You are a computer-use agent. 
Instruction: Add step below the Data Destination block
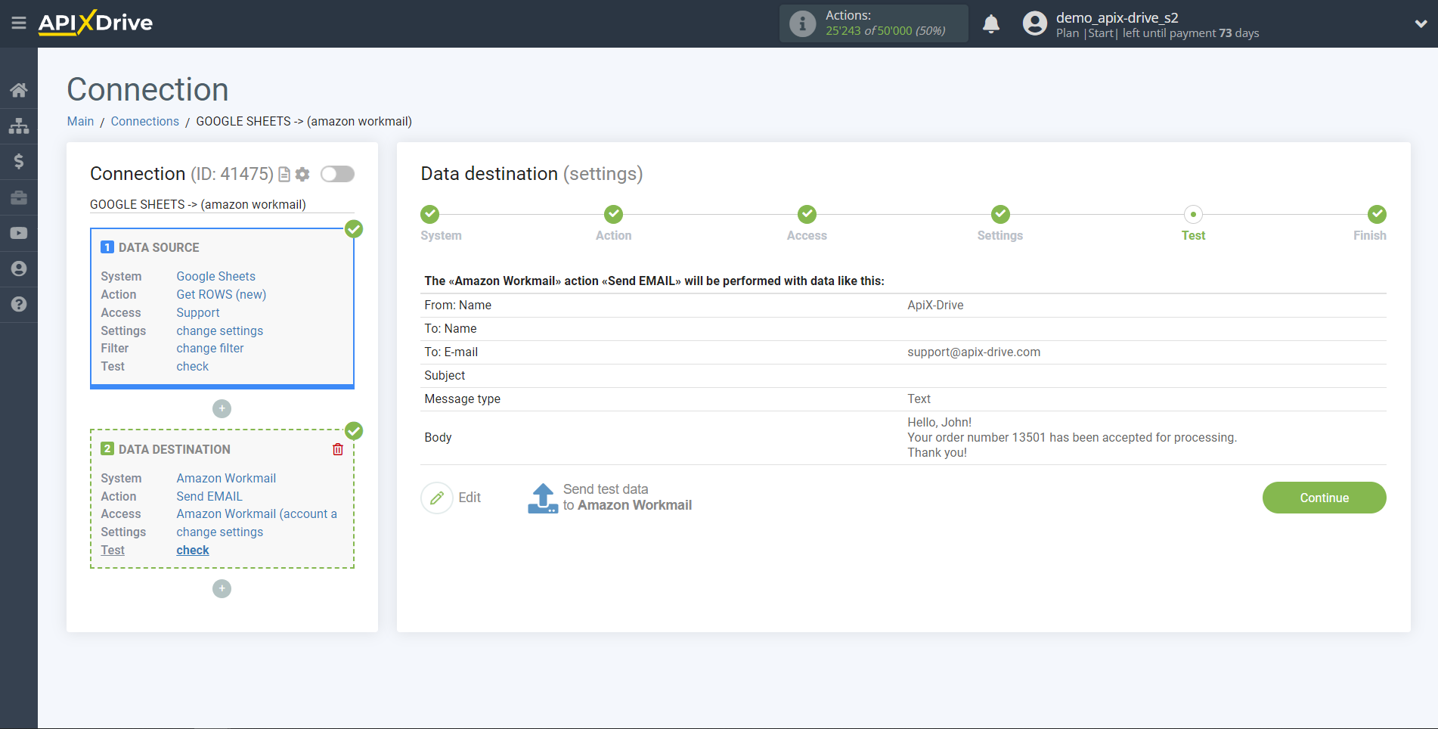(x=222, y=588)
